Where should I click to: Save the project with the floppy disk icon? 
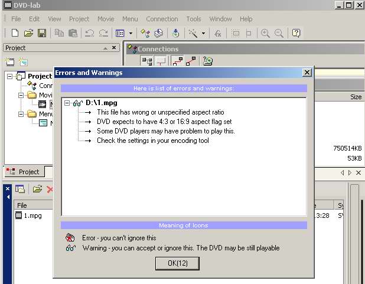pos(42,33)
